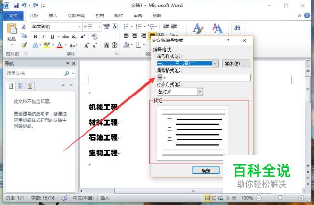Expand the 编号样式 number style dropdown
This screenshot has height=205, width=314.
(215, 64)
